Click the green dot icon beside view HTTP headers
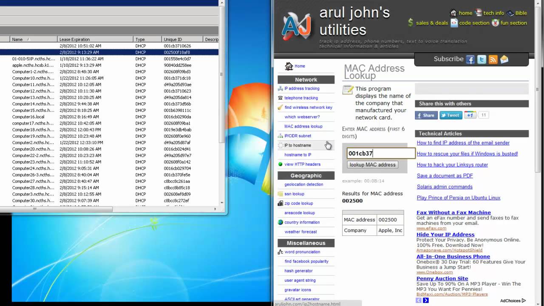 pos(280,164)
